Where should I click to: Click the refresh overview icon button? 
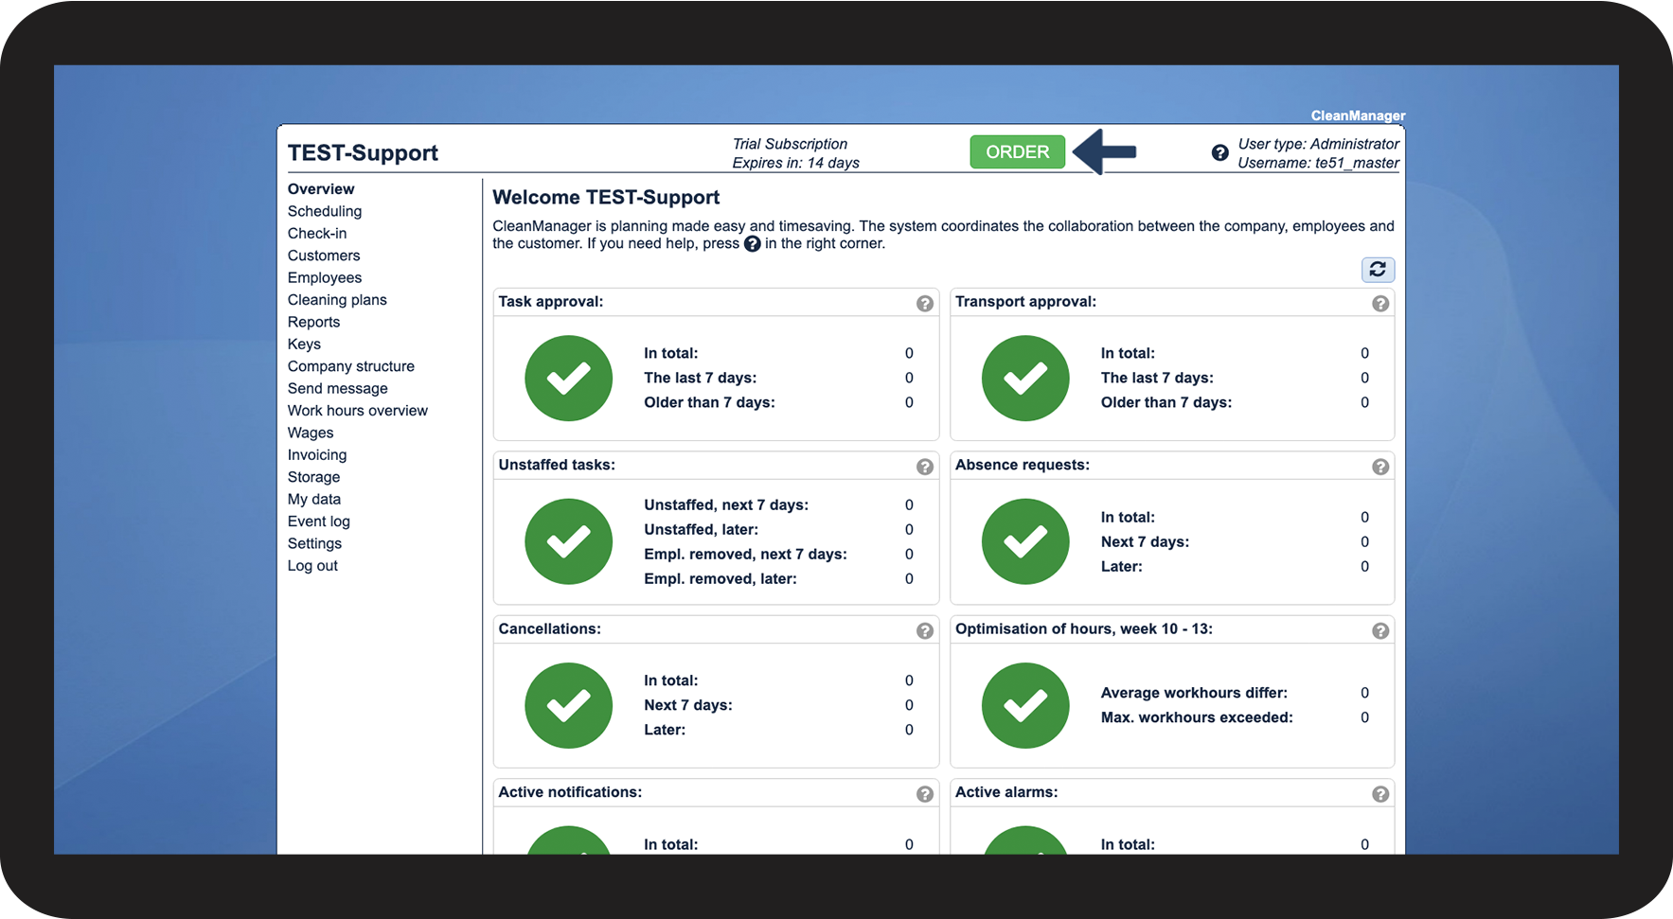(x=1378, y=270)
